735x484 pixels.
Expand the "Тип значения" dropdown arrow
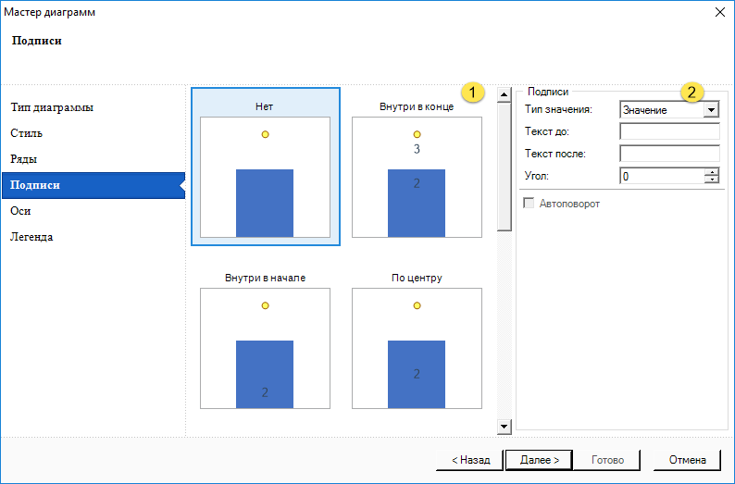(711, 110)
